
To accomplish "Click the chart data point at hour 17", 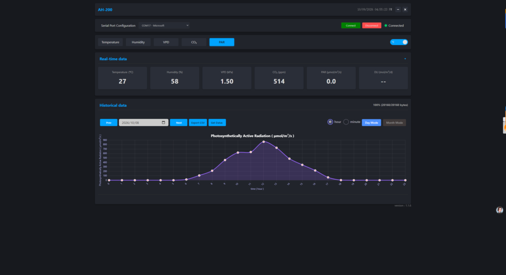I will click(328, 177).
